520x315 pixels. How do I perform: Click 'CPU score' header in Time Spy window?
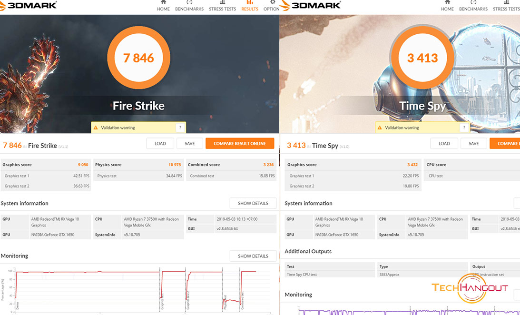pos(436,165)
